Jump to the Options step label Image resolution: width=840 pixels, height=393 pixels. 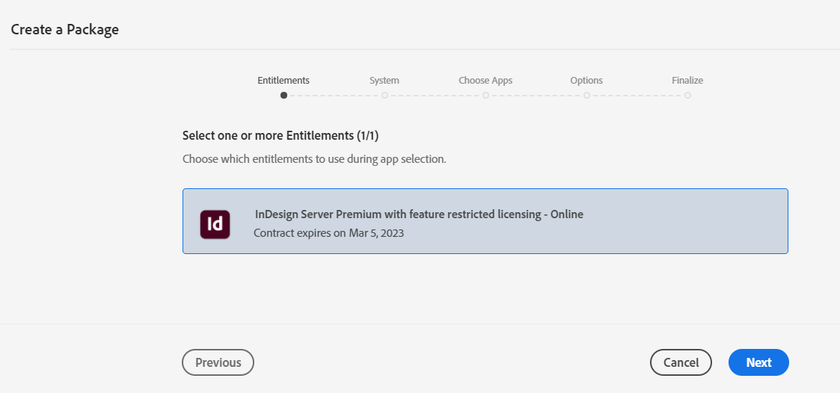pyautogui.click(x=586, y=81)
